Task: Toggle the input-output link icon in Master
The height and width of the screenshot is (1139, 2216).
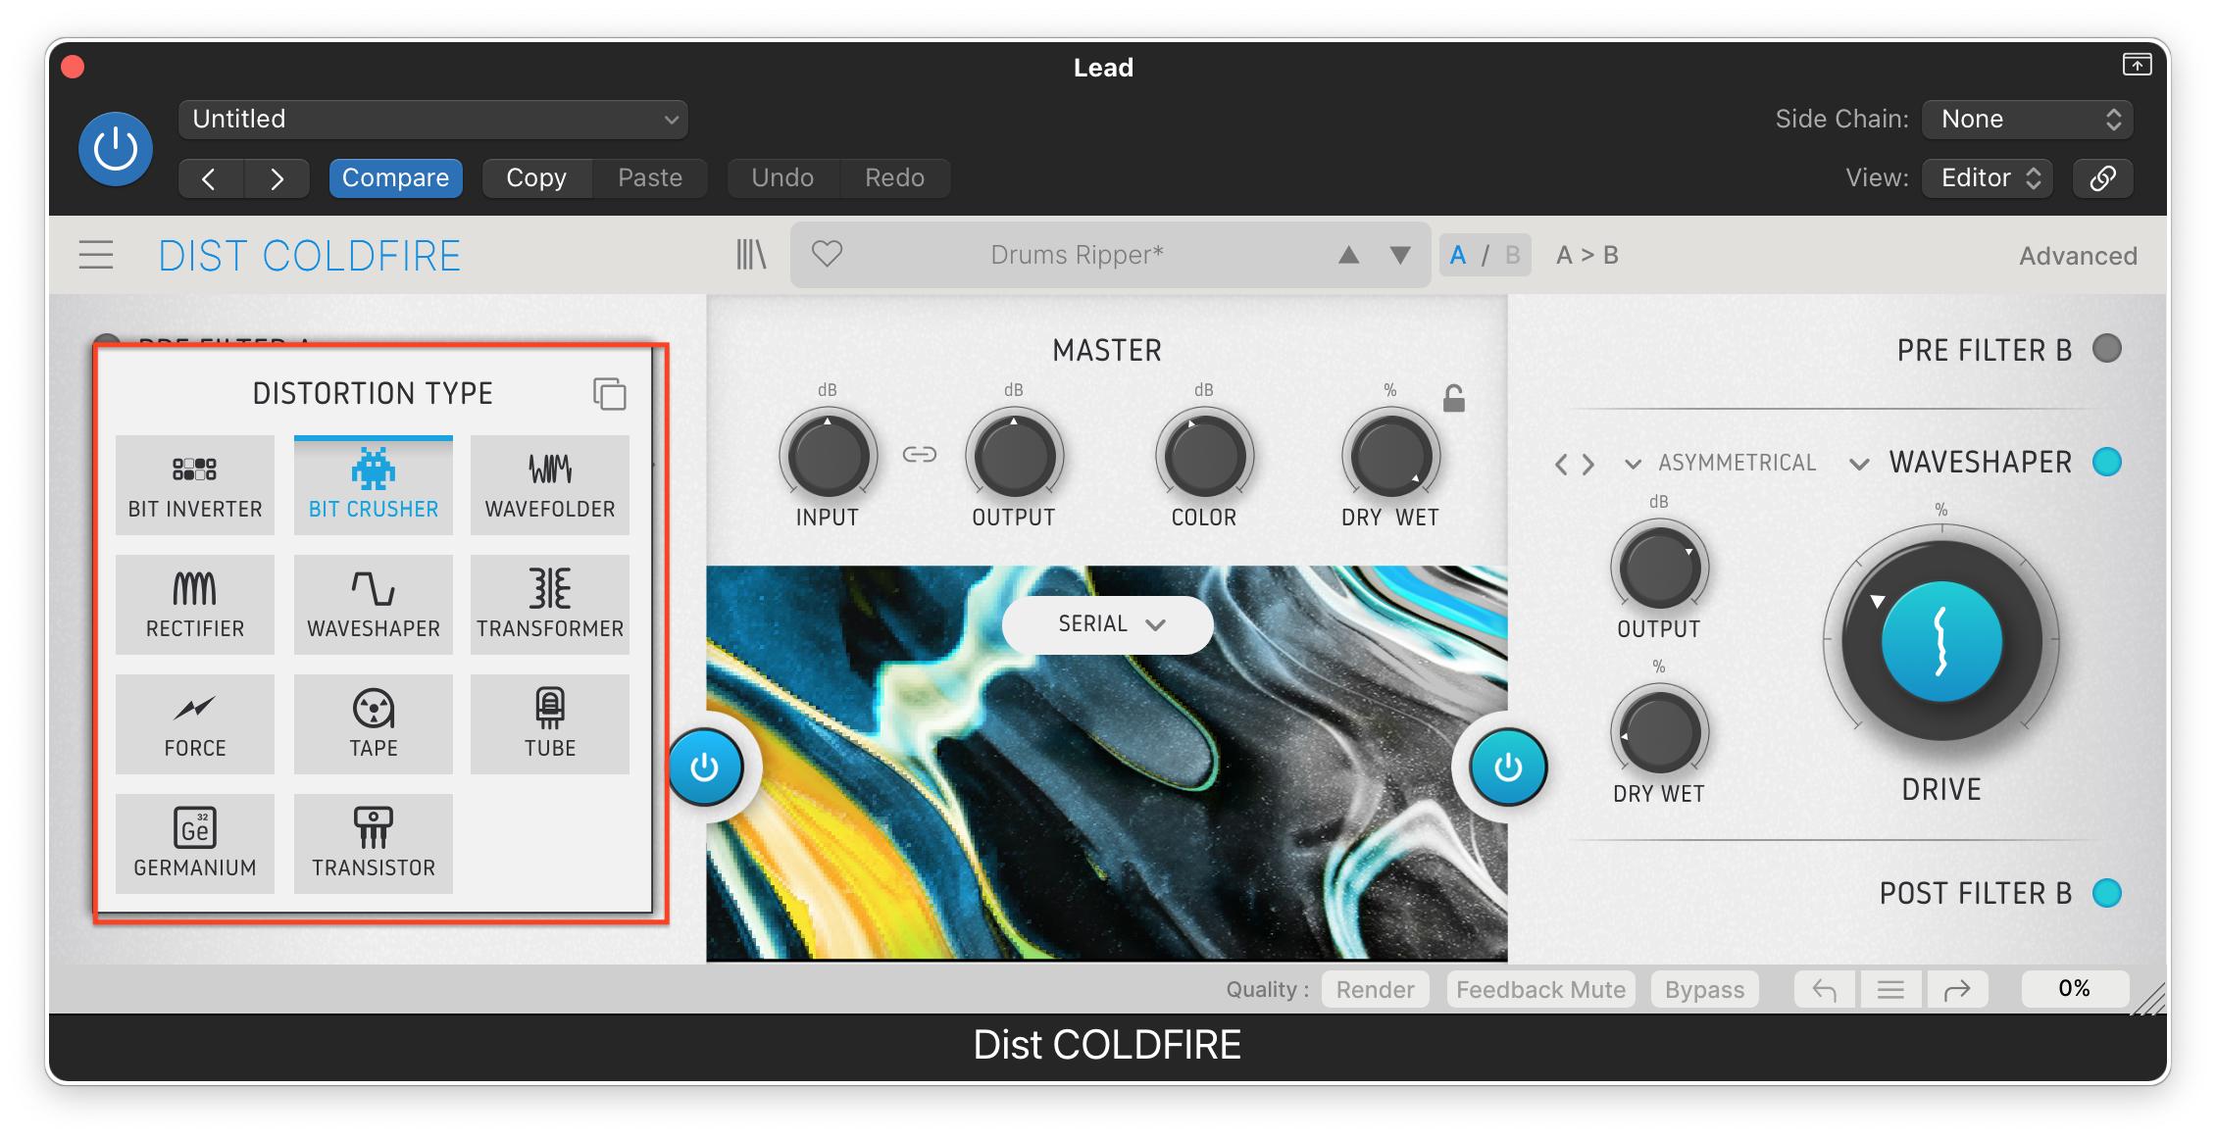Action: 920,454
